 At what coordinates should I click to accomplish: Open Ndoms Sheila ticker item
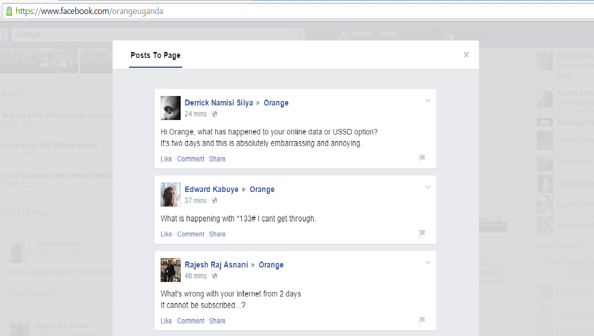(x=565, y=98)
